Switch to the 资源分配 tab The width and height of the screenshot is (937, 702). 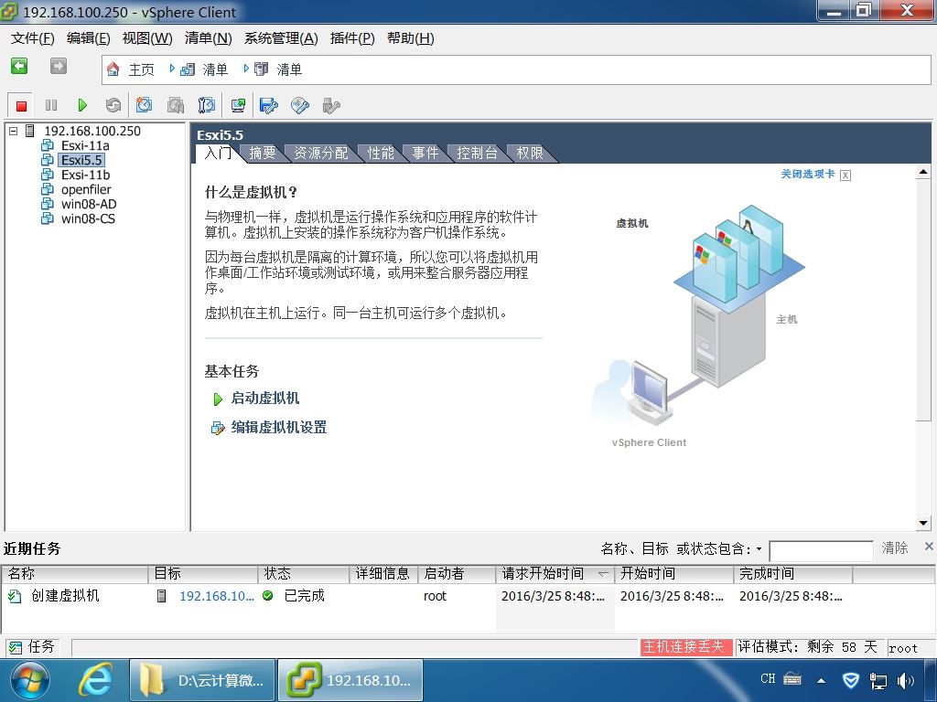coord(321,153)
